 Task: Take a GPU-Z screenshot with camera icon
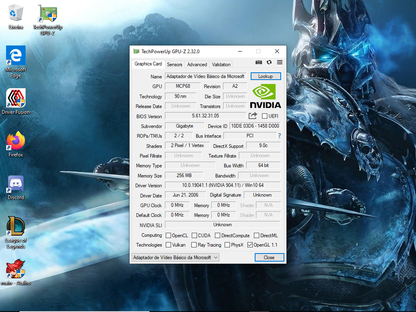(x=259, y=62)
